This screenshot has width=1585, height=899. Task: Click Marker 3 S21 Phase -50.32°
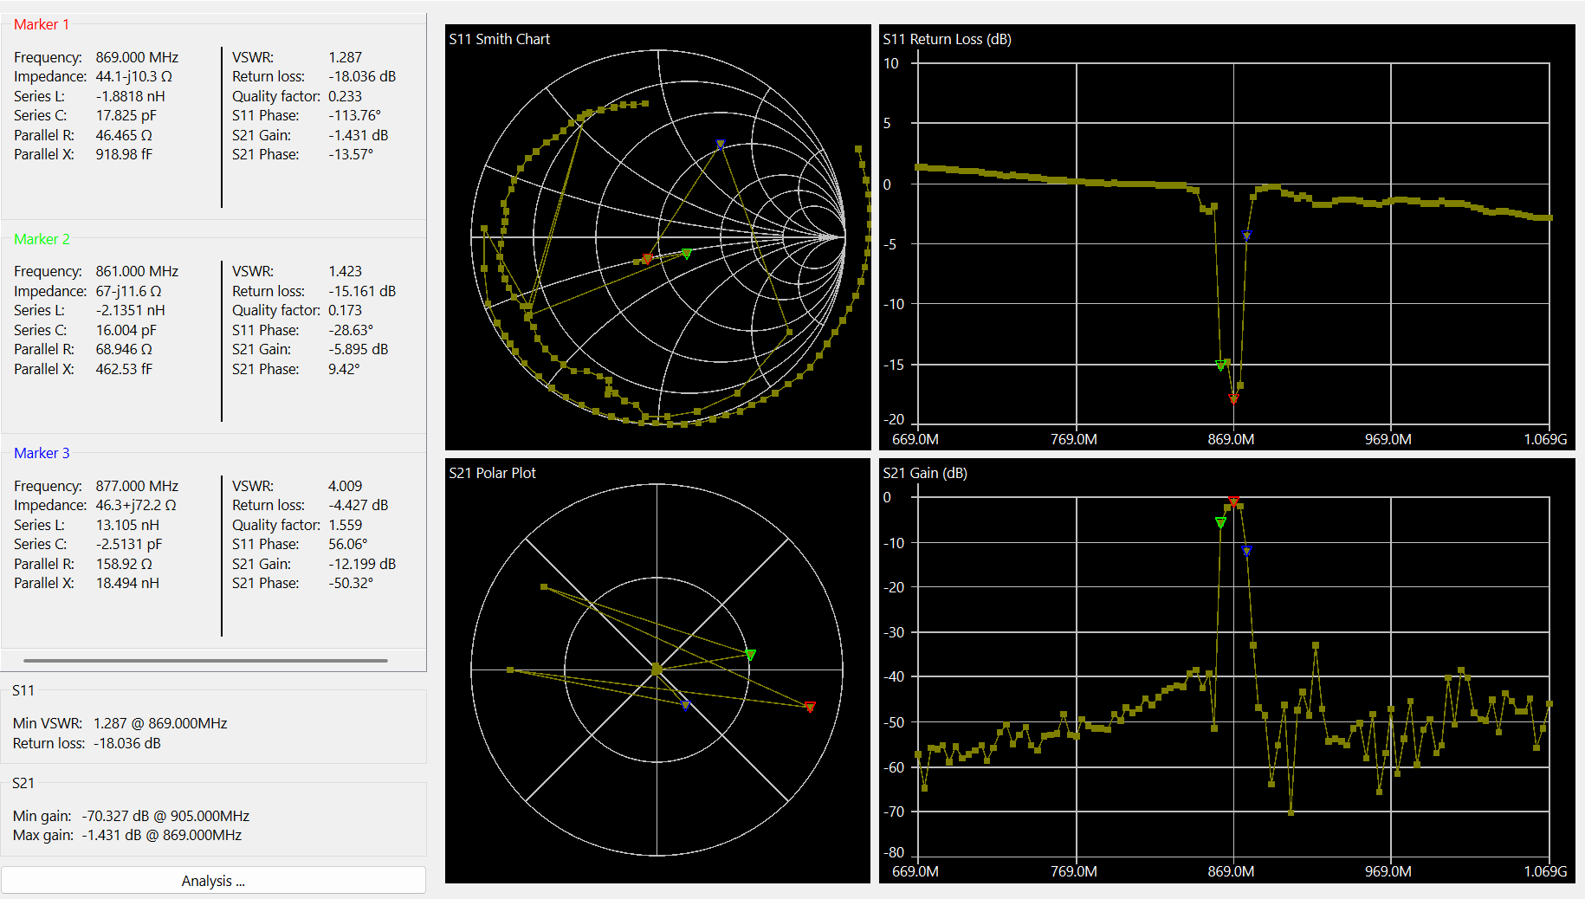click(351, 583)
